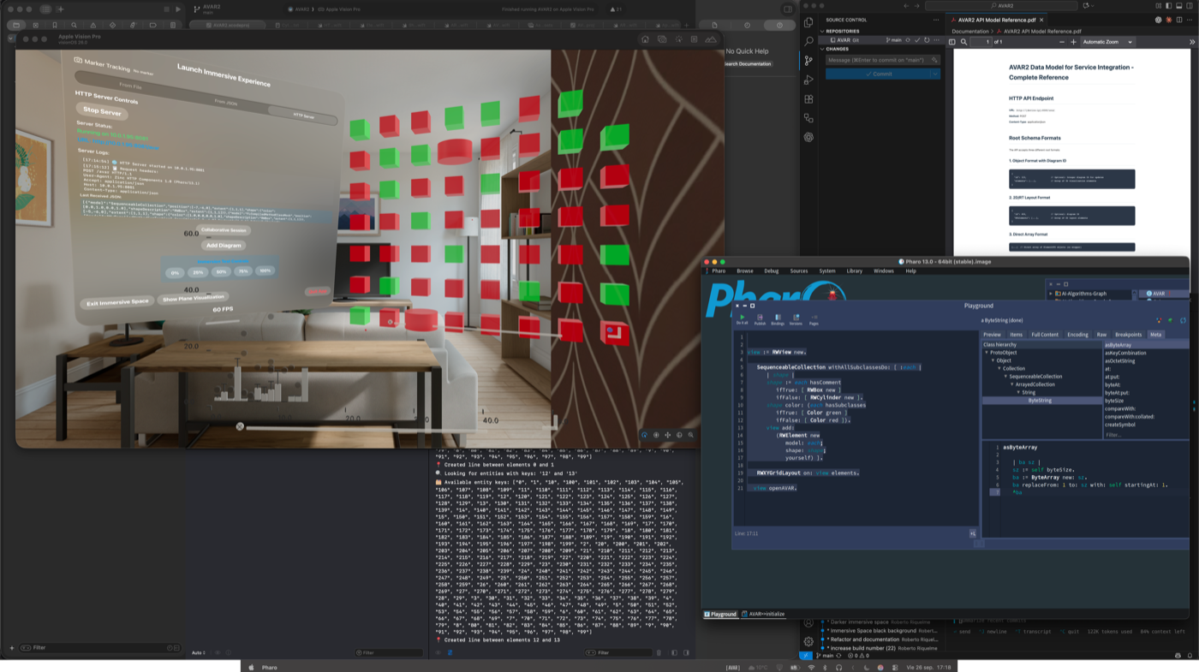The image size is (1199, 672).
Task: Switch to the Raw inspector tab
Action: pyautogui.click(x=1101, y=335)
